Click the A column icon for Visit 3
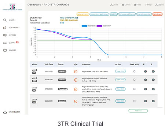The image size is (165, 132). click(x=153, y=89)
